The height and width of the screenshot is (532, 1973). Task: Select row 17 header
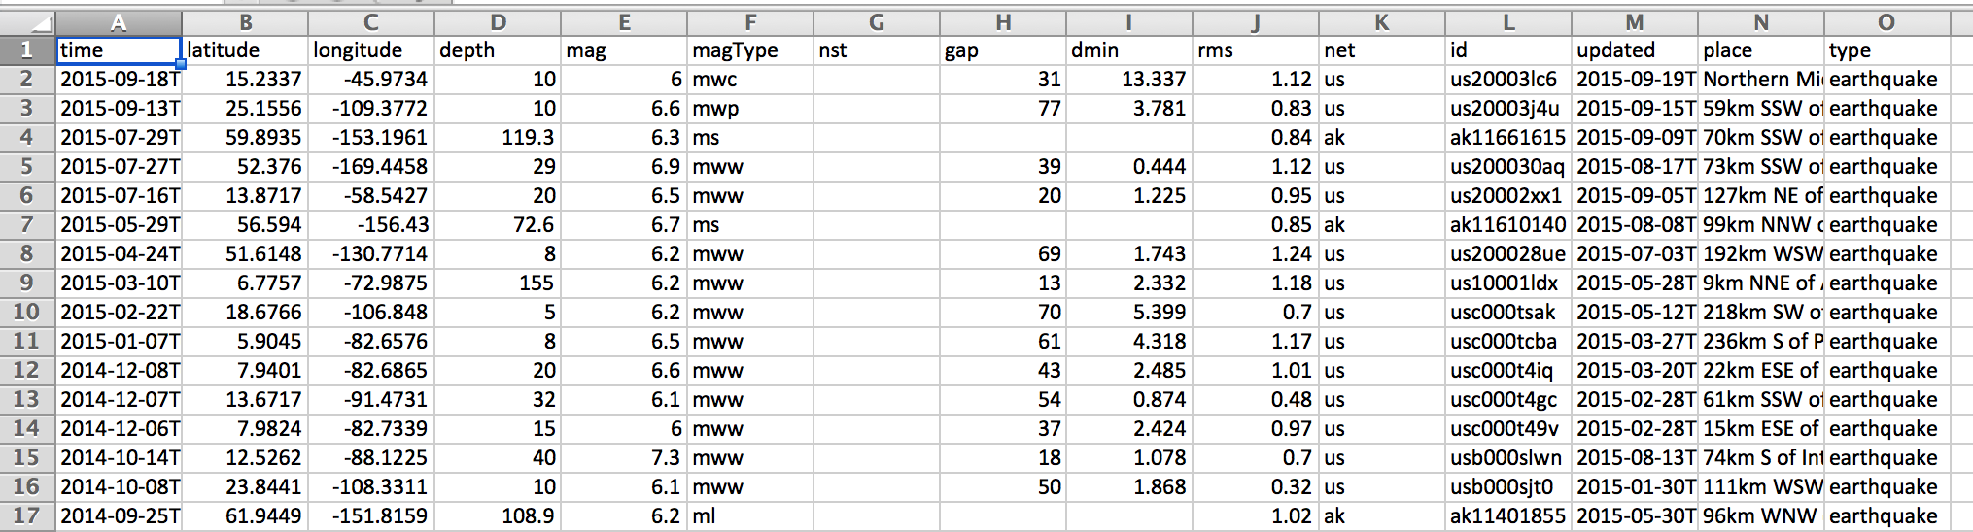pyautogui.click(x=27, y=515)
